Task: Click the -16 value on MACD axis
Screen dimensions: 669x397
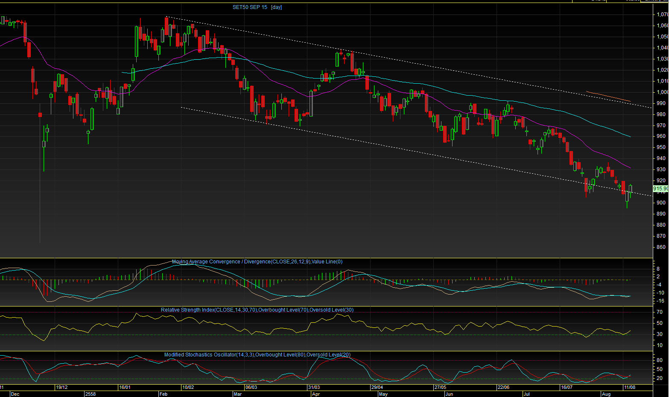Action: point(660,301)
